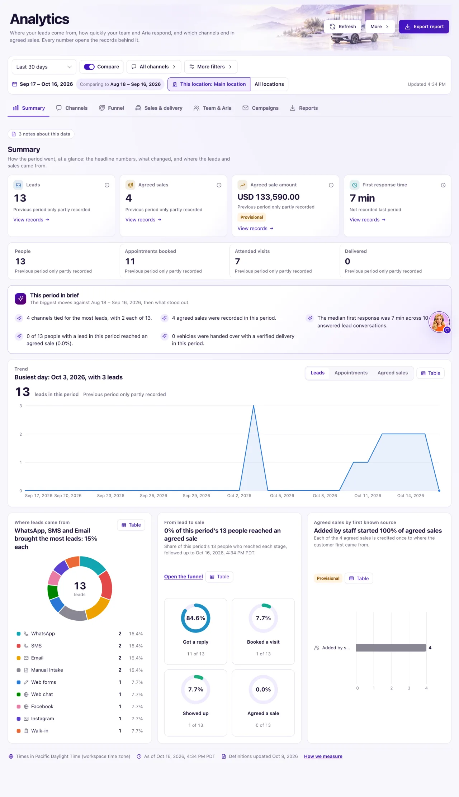This screenshot has height=797, width=459.
Task: Click the Added by staff bar in chart
Action: point(391,648)
